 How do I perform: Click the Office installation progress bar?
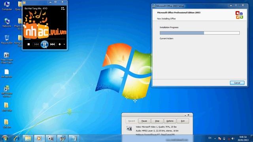pyautogui.click(x=200, y=33)
